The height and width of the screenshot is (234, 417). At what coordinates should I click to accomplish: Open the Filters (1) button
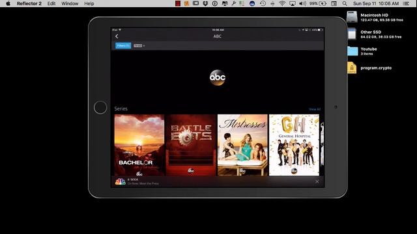[123, 45]
